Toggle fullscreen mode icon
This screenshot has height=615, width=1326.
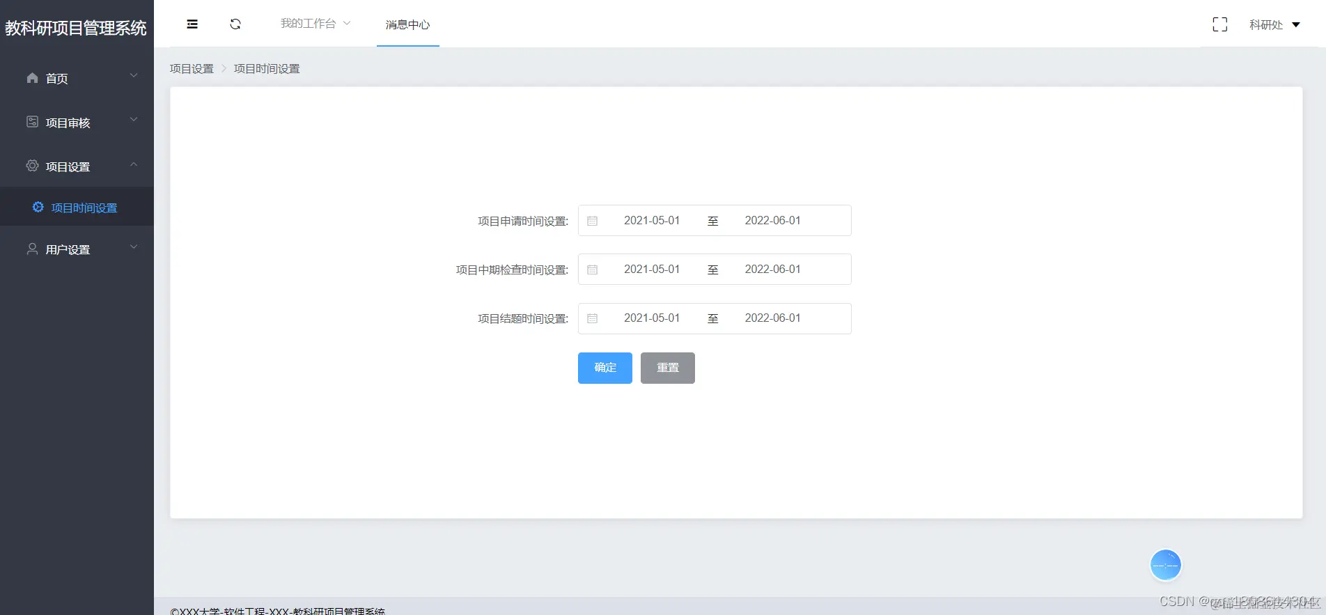point(1219,24)
